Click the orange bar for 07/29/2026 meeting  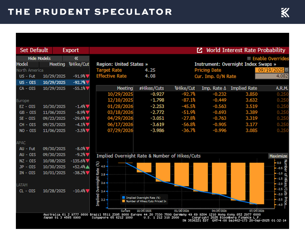(256, 183)
